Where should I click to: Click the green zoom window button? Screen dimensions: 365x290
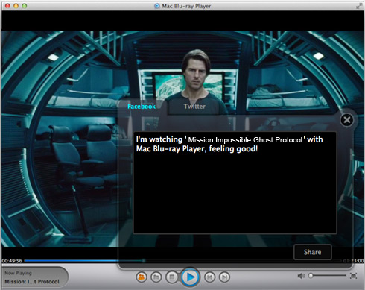coord(25,6)
